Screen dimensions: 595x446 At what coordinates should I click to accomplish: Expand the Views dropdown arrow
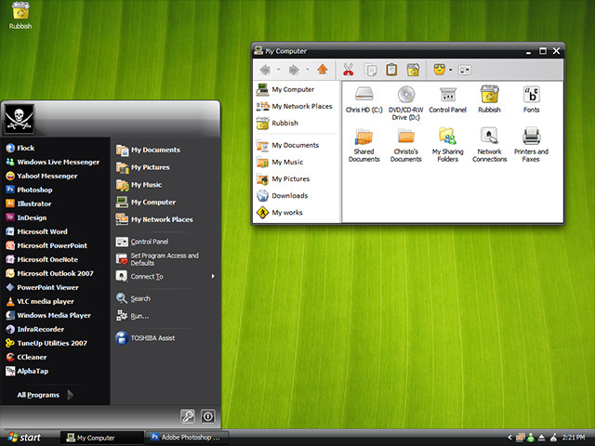pyautogui.click(x=450, y=70)
